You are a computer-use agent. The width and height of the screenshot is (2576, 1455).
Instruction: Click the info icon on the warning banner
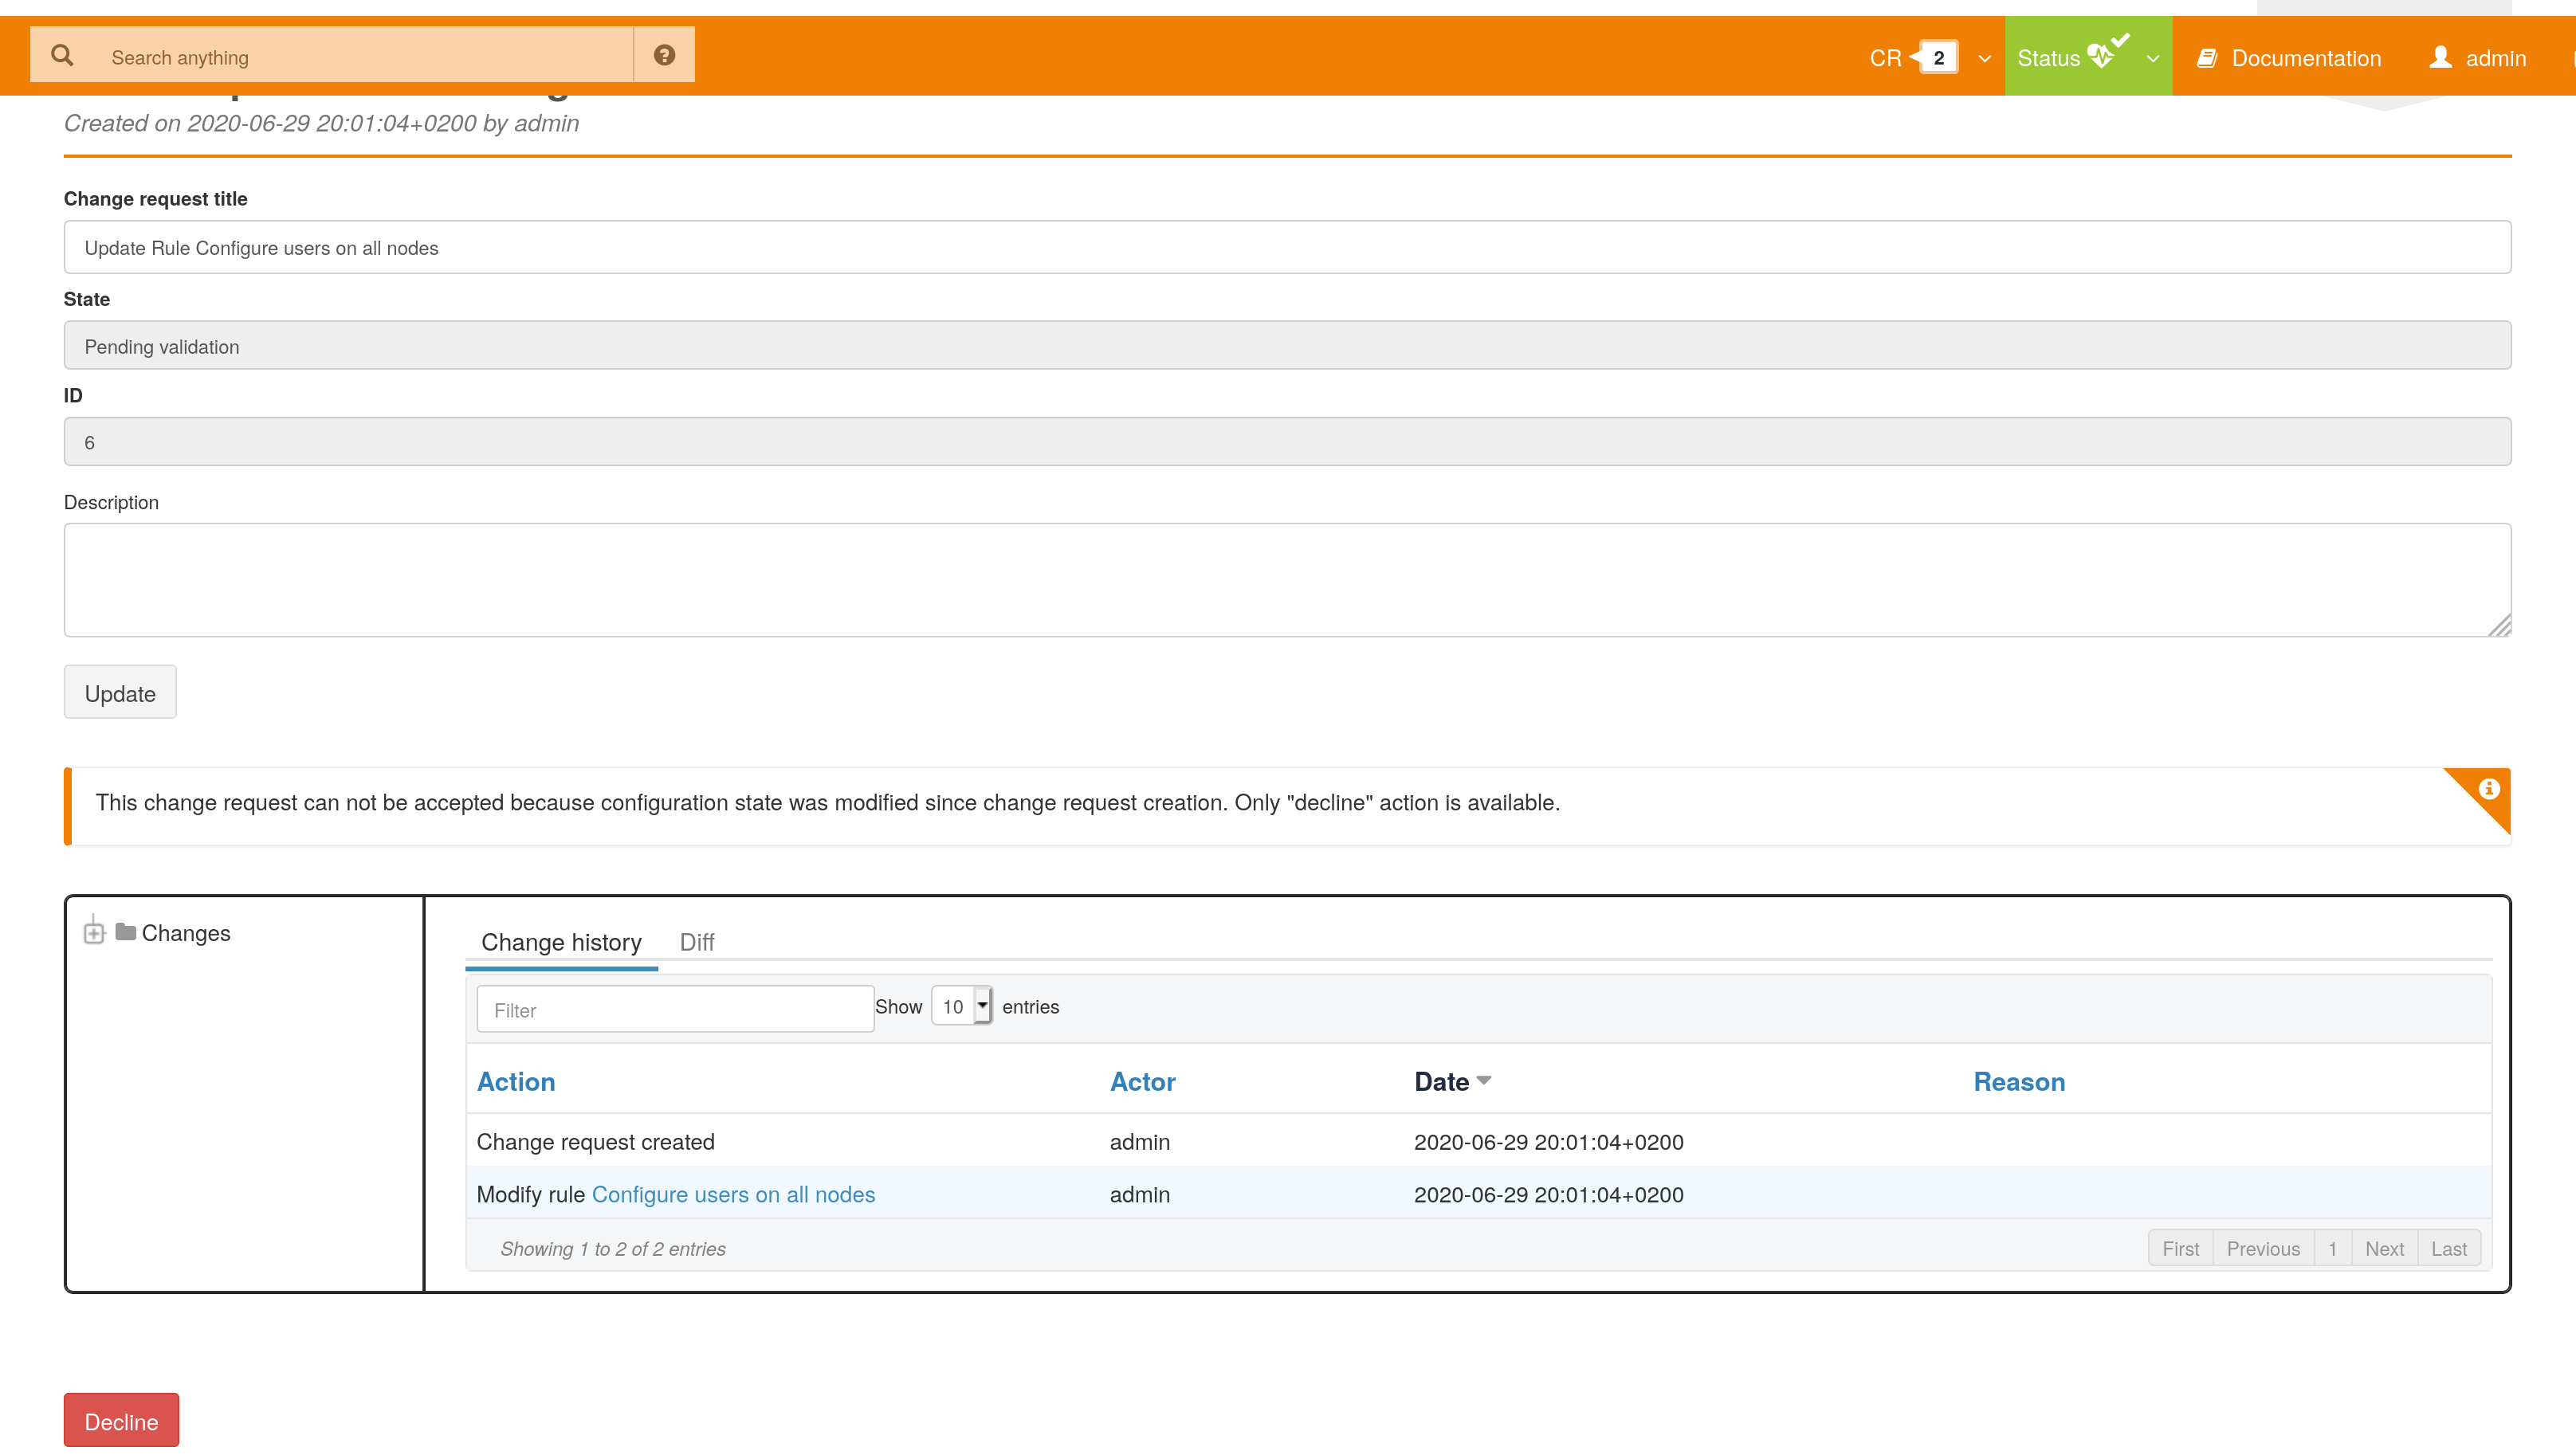coord(2489,789)
